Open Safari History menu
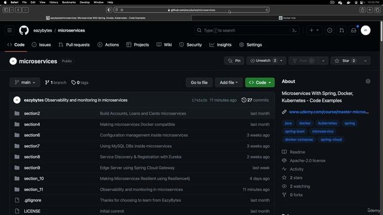This screenshot has width=383, height=215. [x=54, y=2]
